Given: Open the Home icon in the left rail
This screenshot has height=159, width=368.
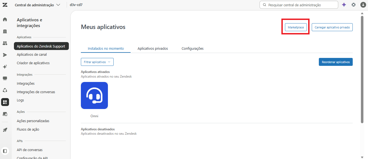Looking at the screenshot, I should coord(5,19).
